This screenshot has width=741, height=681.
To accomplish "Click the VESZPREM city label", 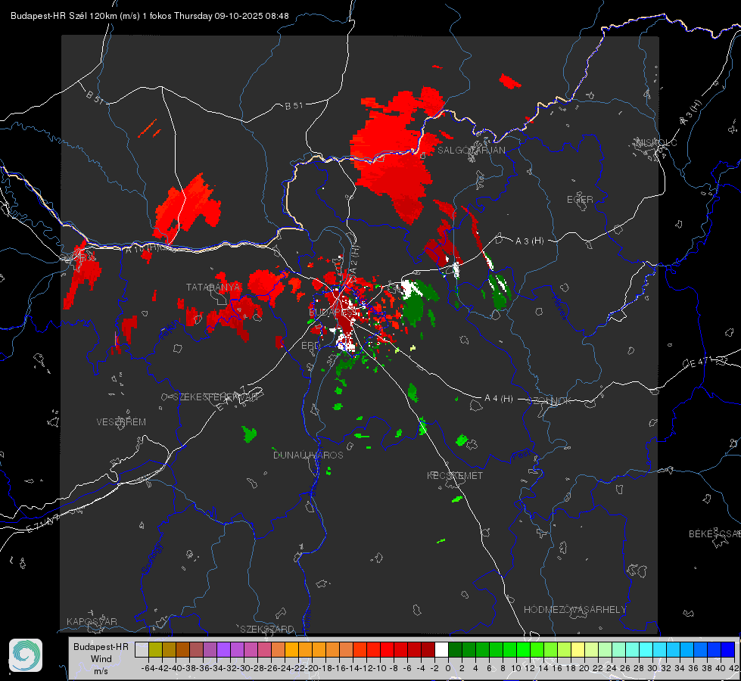I will [121, 421].
